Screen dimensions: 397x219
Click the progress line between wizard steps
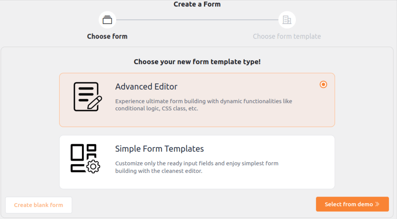pyautogui.click(x=197, y=20)
